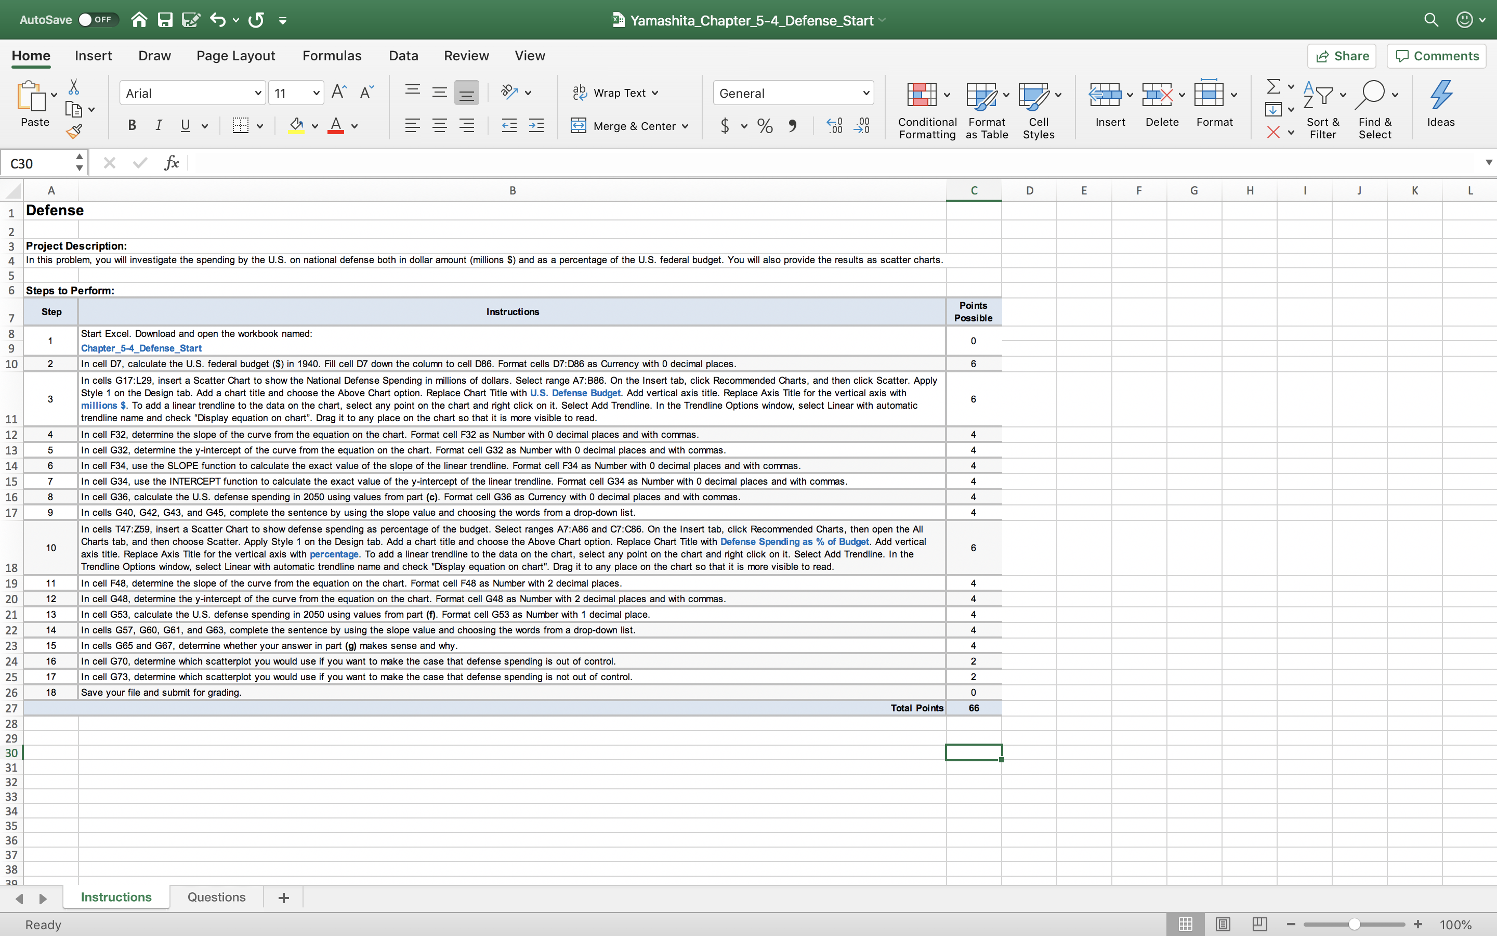Image resolution: width=1497 pixels, height=936 pixels.
Task: Open Search with magnifier in title bar
Action: click(1431, 20)
